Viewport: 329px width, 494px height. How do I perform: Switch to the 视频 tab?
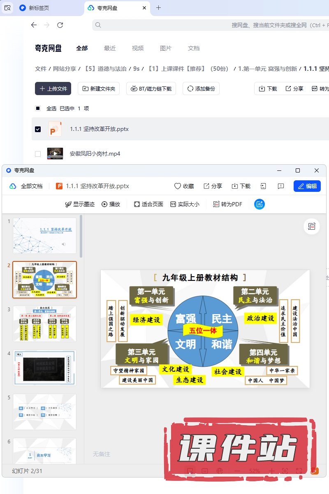(x=138, y=48)
